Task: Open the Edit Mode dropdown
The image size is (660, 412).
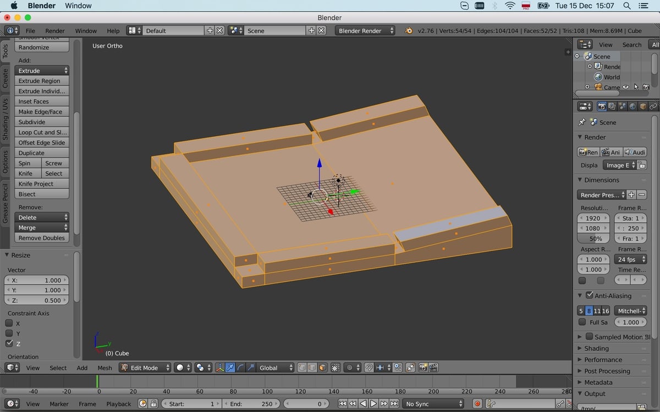Action: coord(145,368)
